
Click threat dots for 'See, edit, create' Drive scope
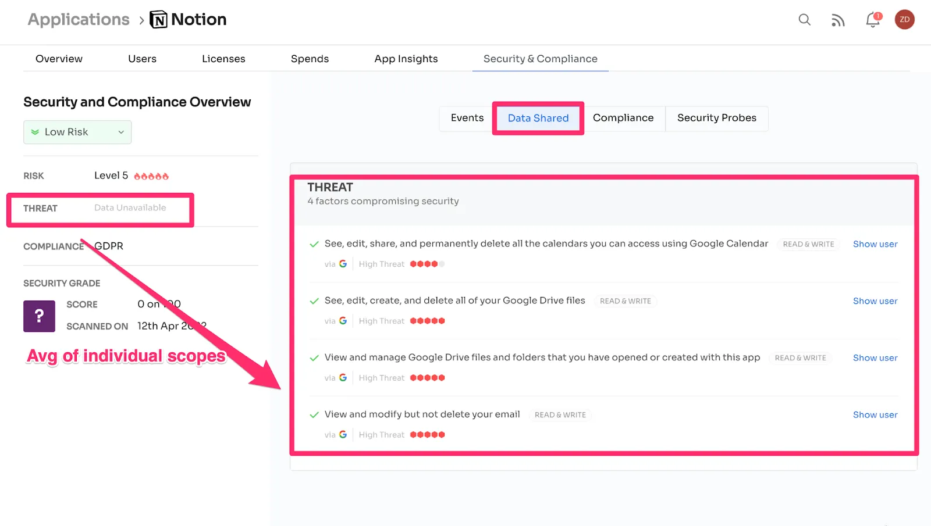(427, 321)
